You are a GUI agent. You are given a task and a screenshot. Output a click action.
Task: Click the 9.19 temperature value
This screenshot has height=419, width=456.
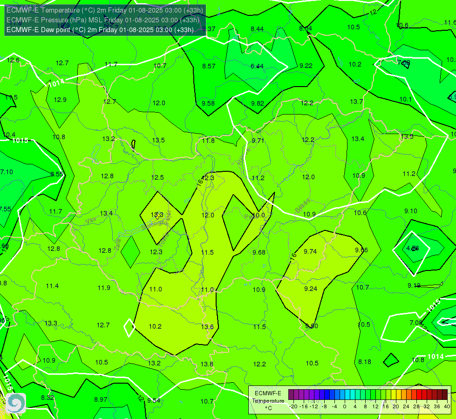click(414, 285)
